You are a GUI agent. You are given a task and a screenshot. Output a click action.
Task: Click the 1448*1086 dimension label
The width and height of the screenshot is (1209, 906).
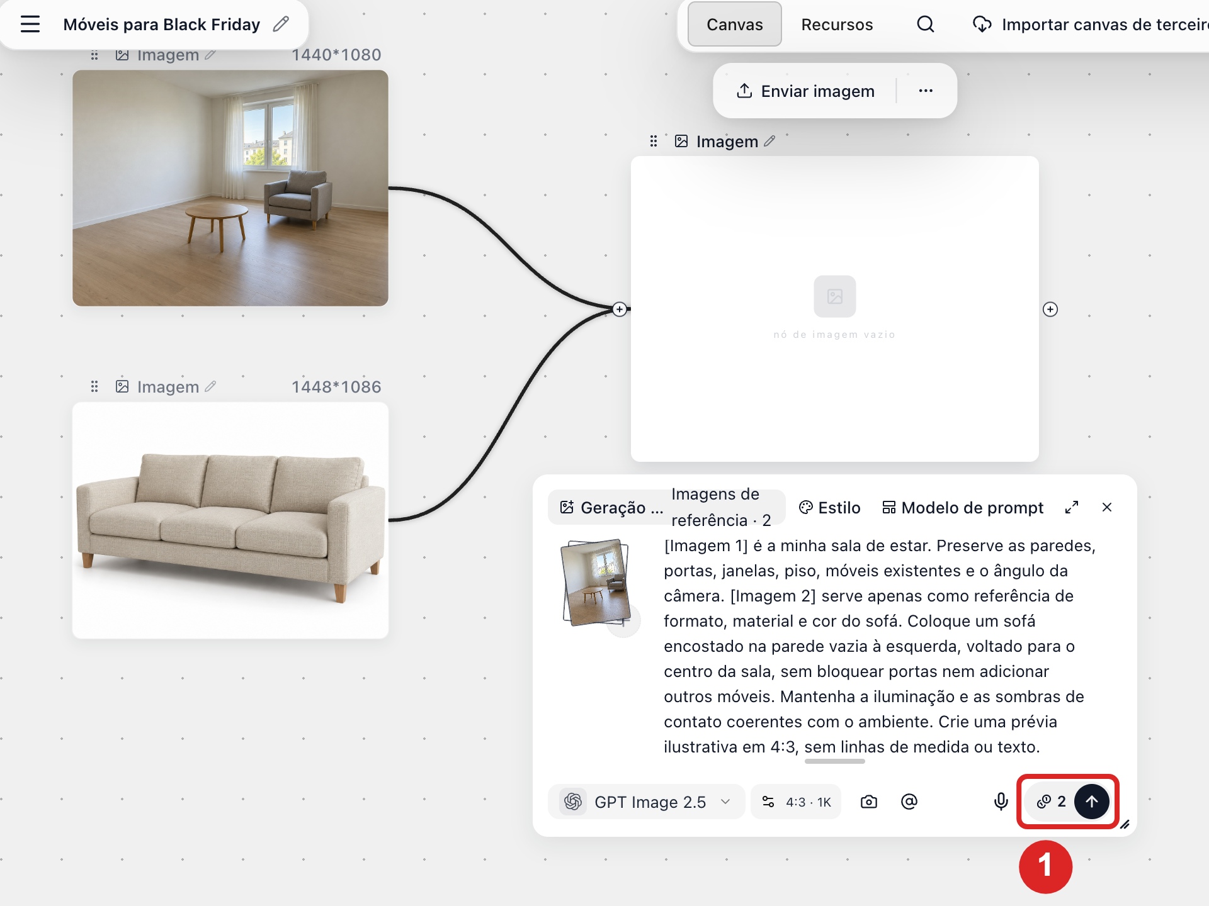(336, 386)
